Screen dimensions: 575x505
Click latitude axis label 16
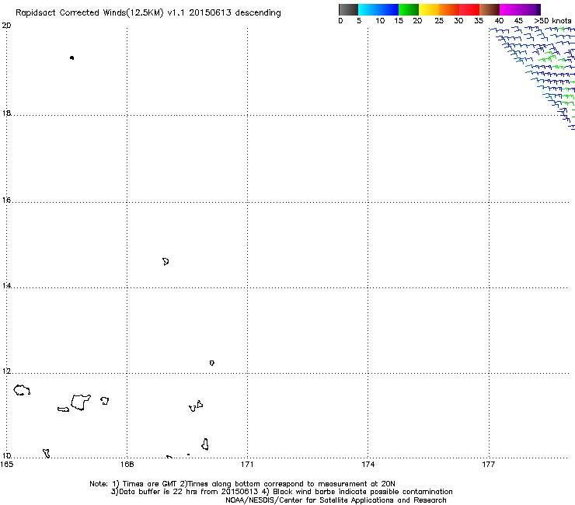tap(6, 200)
